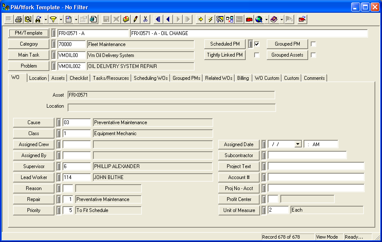Screen dimensions: 382x242
Task: Open the Grouped PMs tab
Action: pos(187,78)
